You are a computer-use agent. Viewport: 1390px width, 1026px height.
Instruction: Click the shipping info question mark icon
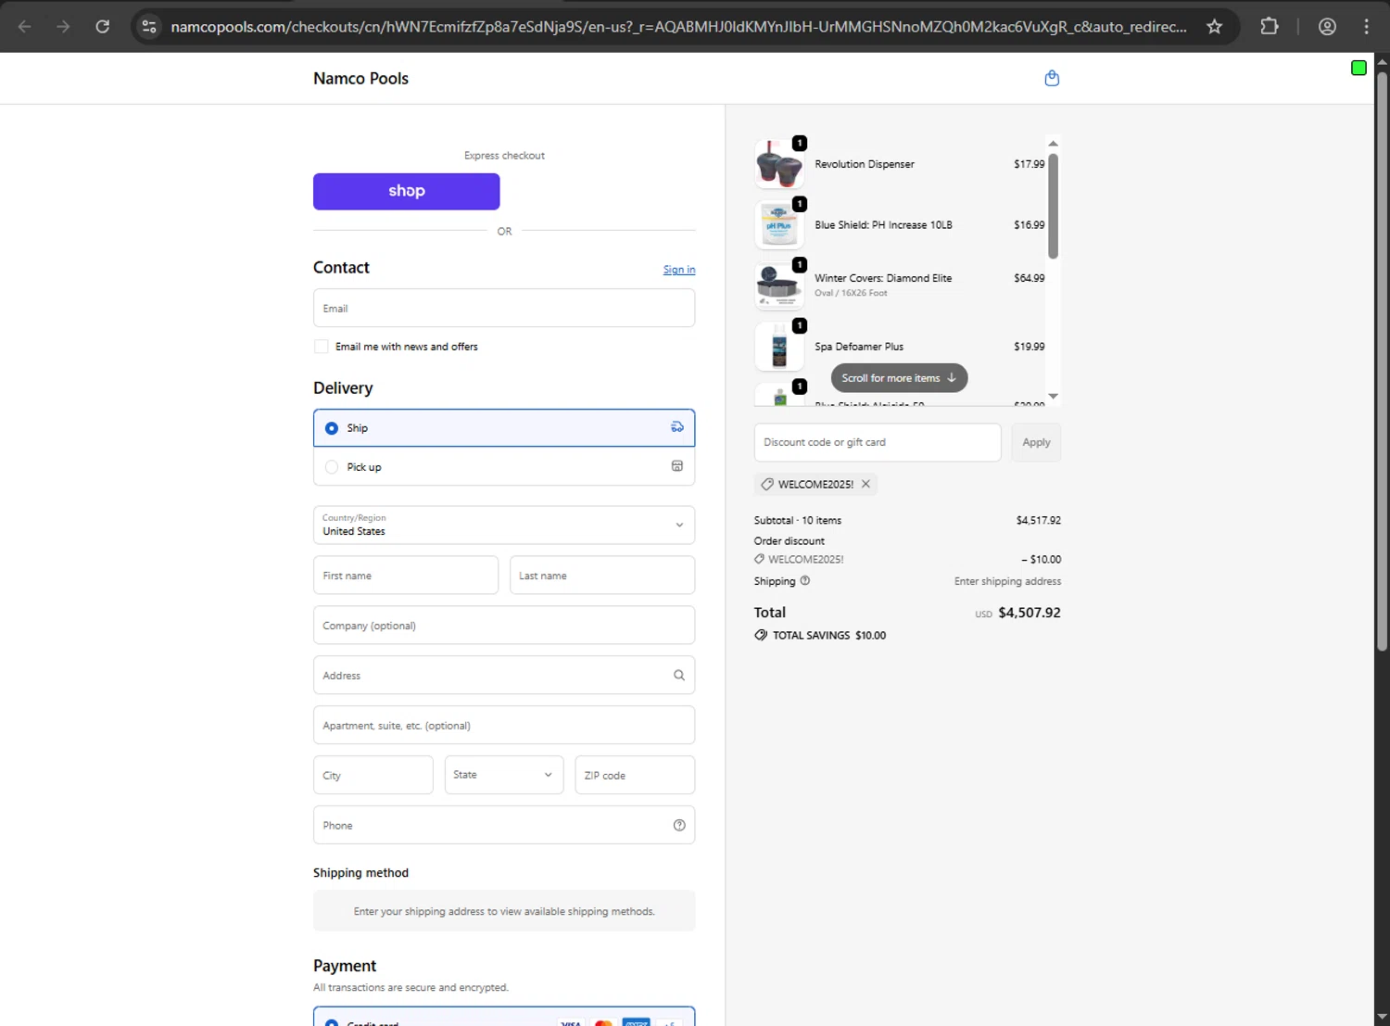805,581
